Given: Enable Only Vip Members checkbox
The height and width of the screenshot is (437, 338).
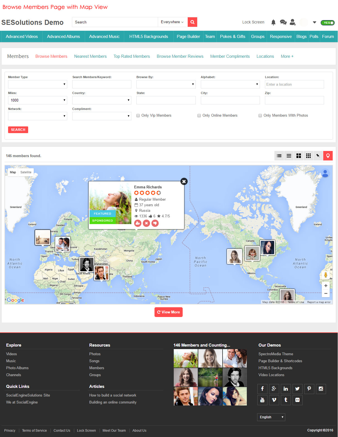Looking at the screenshot, I should click(x=138, y=116).
